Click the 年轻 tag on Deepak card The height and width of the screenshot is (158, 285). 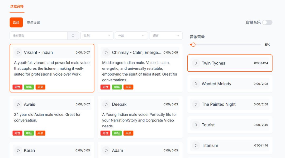pyautogui.click(x=117, y=133)
